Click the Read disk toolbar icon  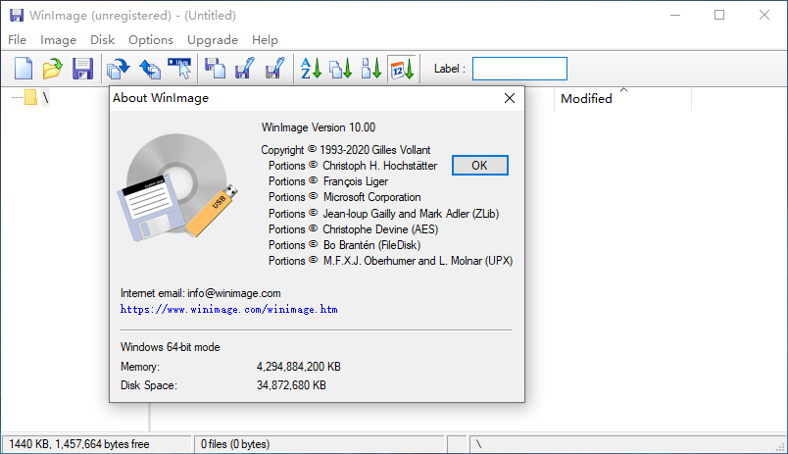pos(215,69)
